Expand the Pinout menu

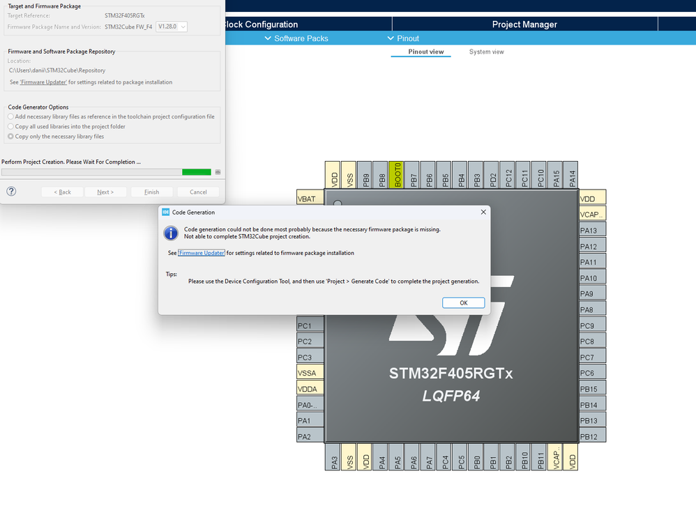pyautogui.click(x=403, y=38)
